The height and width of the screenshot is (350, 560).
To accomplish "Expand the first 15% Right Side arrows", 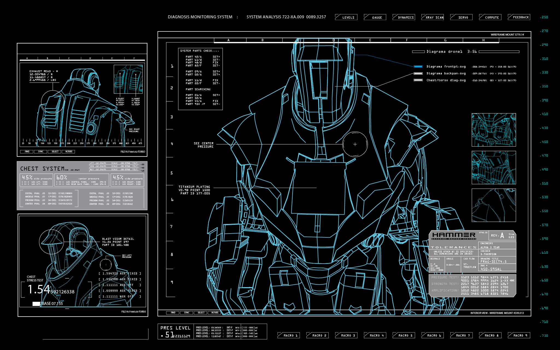I will coord(116,182).
